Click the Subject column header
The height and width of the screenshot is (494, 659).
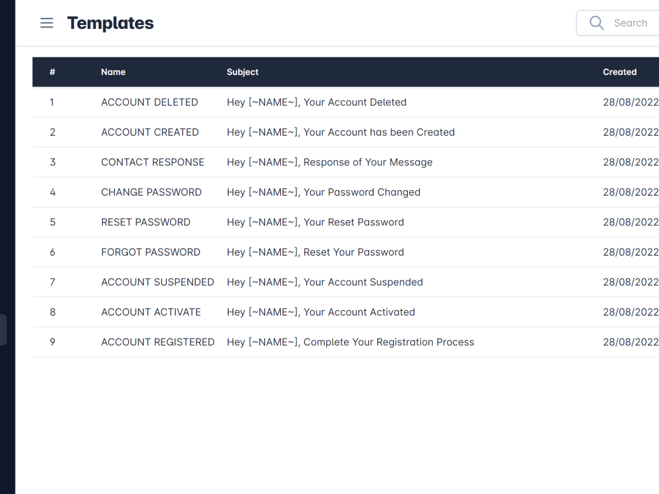[x=243, y=72]
